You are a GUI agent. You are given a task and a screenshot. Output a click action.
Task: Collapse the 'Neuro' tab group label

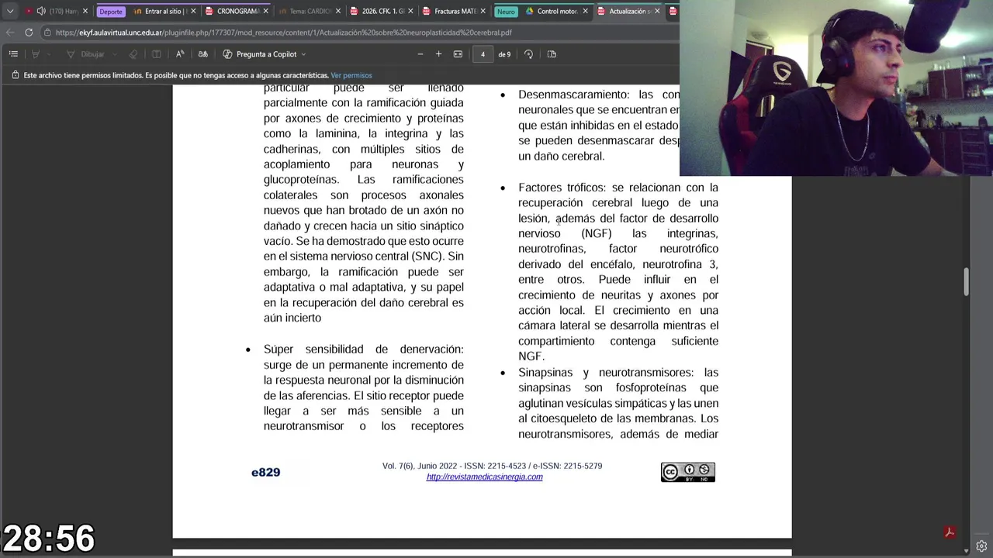(x=506, y=11)
